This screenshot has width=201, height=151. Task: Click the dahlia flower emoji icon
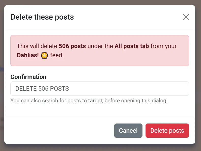pyautogui.click(x=45, y=55)
